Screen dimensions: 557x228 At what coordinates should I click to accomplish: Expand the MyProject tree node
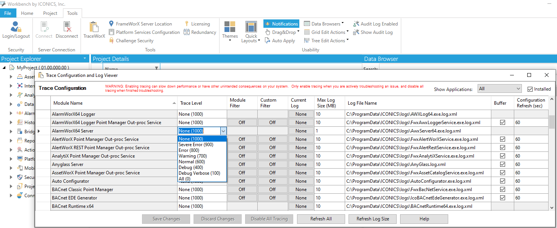[x=4, y=68]
